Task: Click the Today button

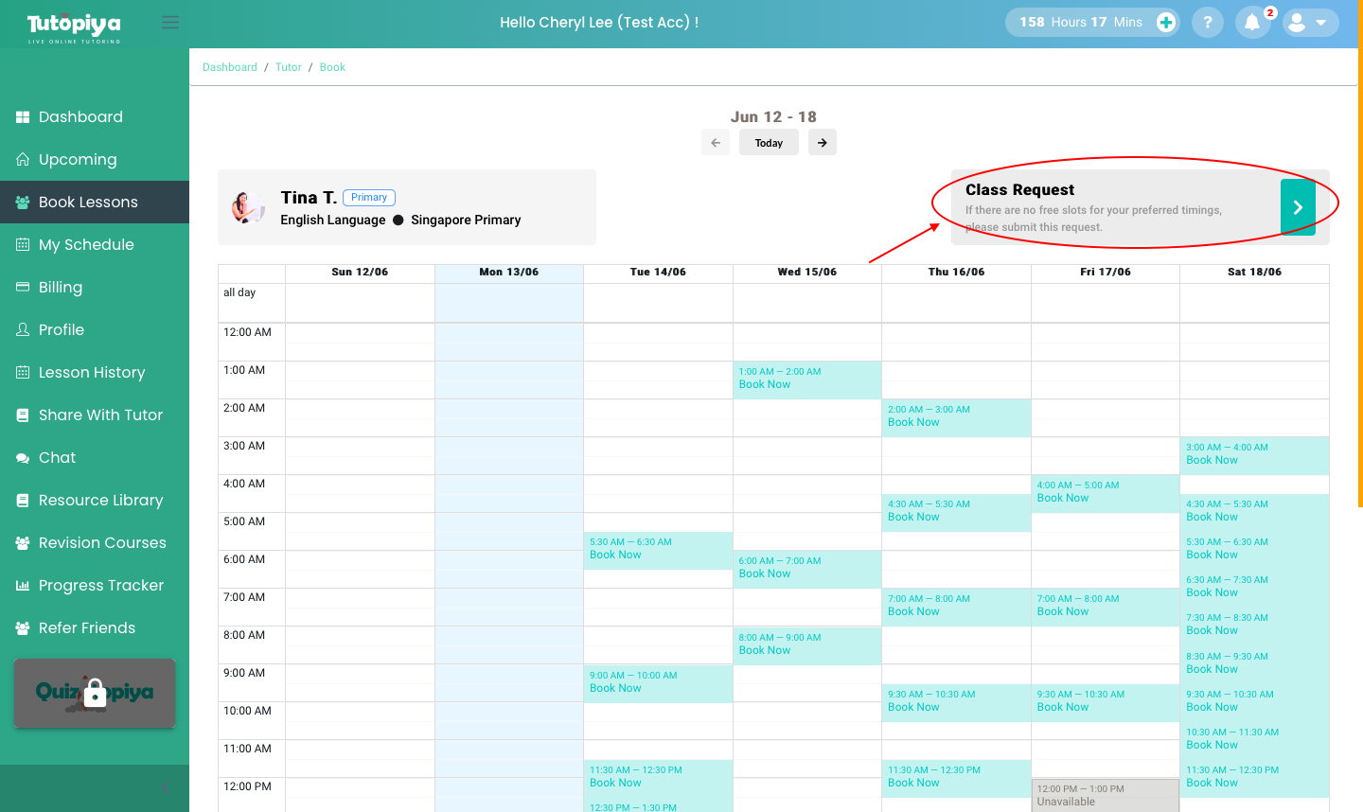Action: coord(769,143)
